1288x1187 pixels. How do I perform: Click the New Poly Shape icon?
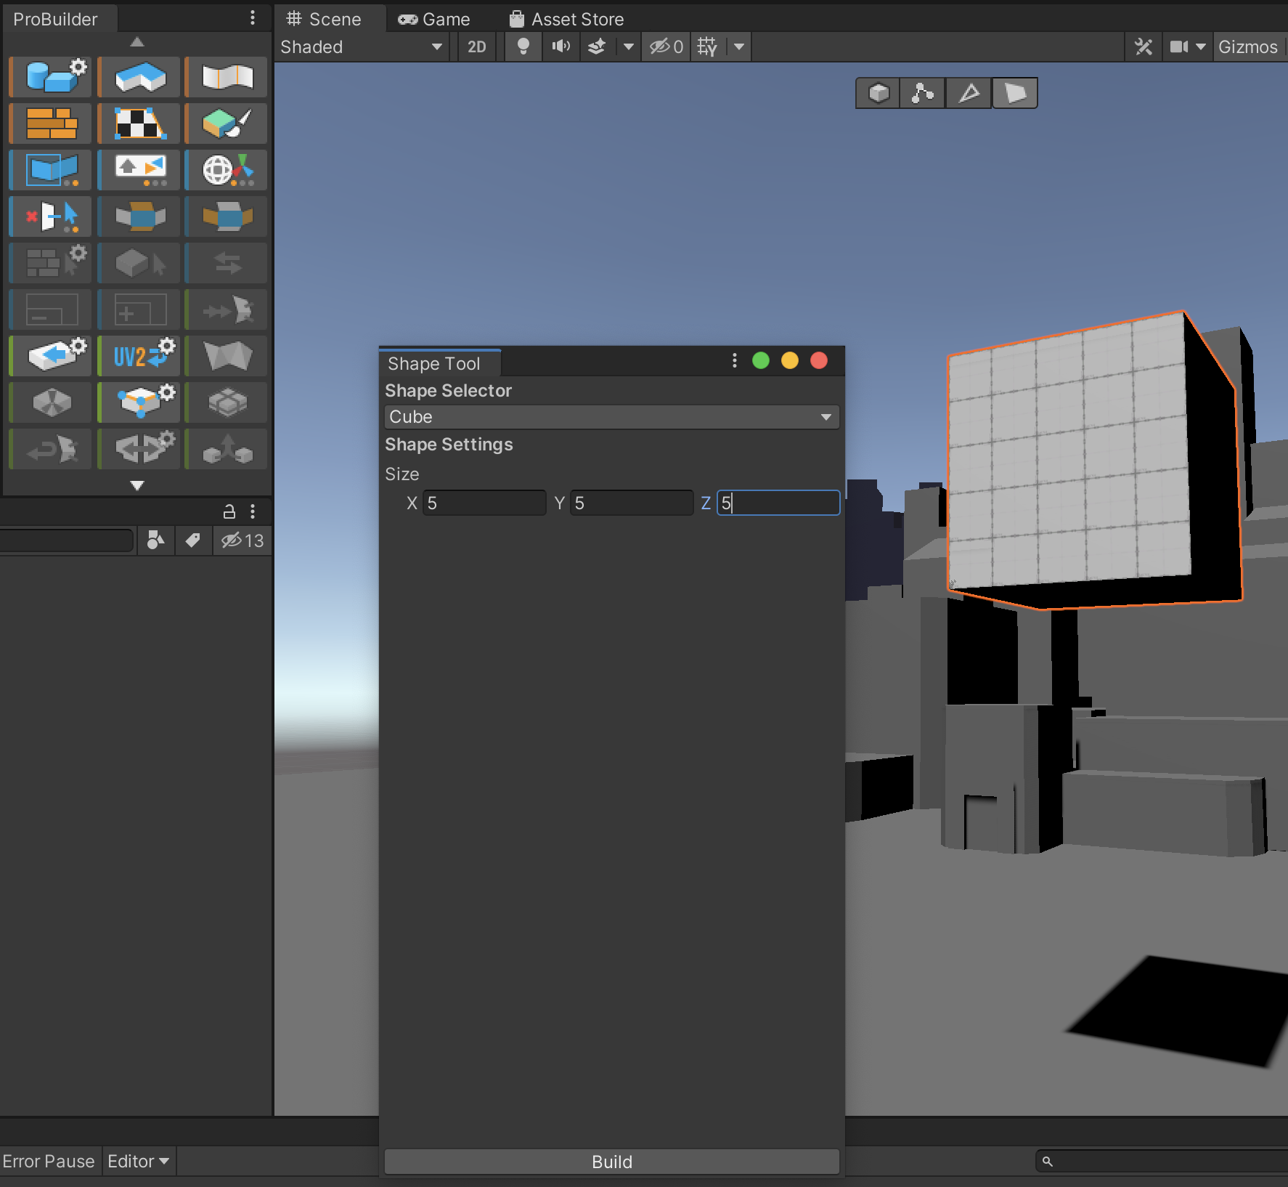coord(139,76)
